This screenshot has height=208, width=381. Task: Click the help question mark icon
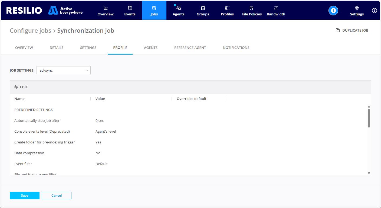coord(375,11)
